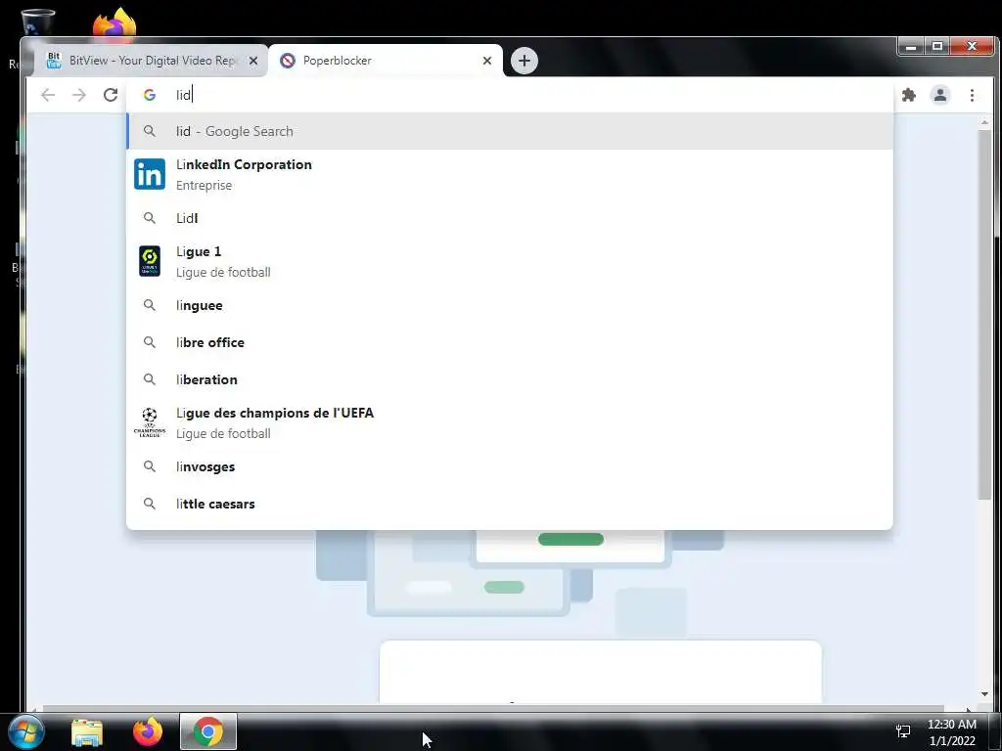The image size is (1002, 751).
Task: Open File Explorer from the taskbar
Action: coord(87,731)
